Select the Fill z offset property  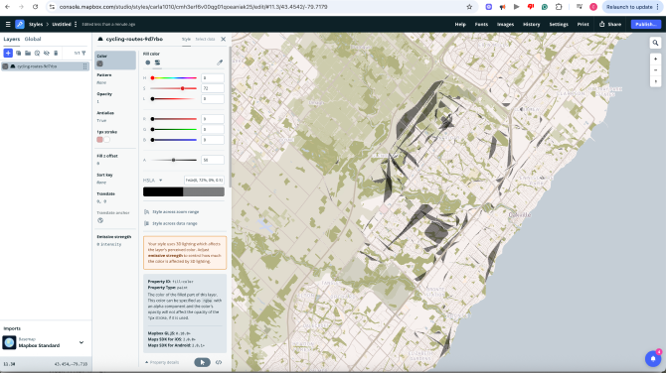point(115,160)
